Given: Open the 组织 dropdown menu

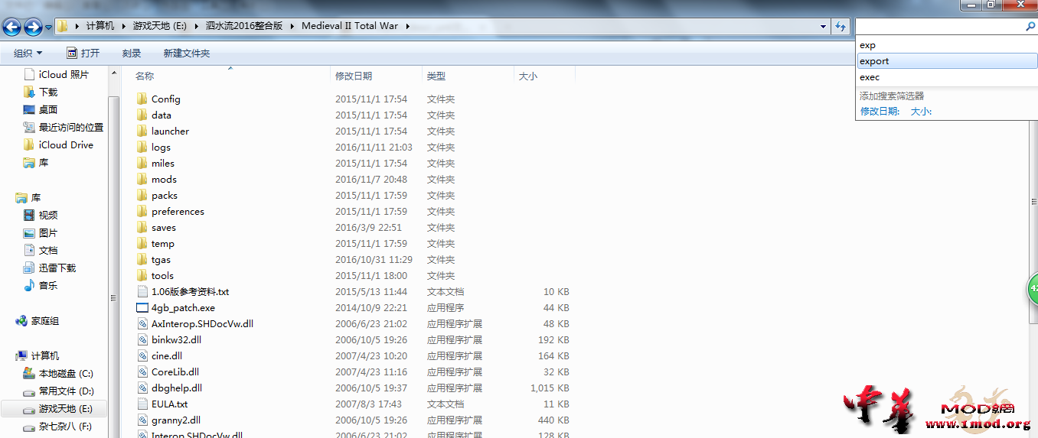Looking at the screenshot, I should click(28, 54).
